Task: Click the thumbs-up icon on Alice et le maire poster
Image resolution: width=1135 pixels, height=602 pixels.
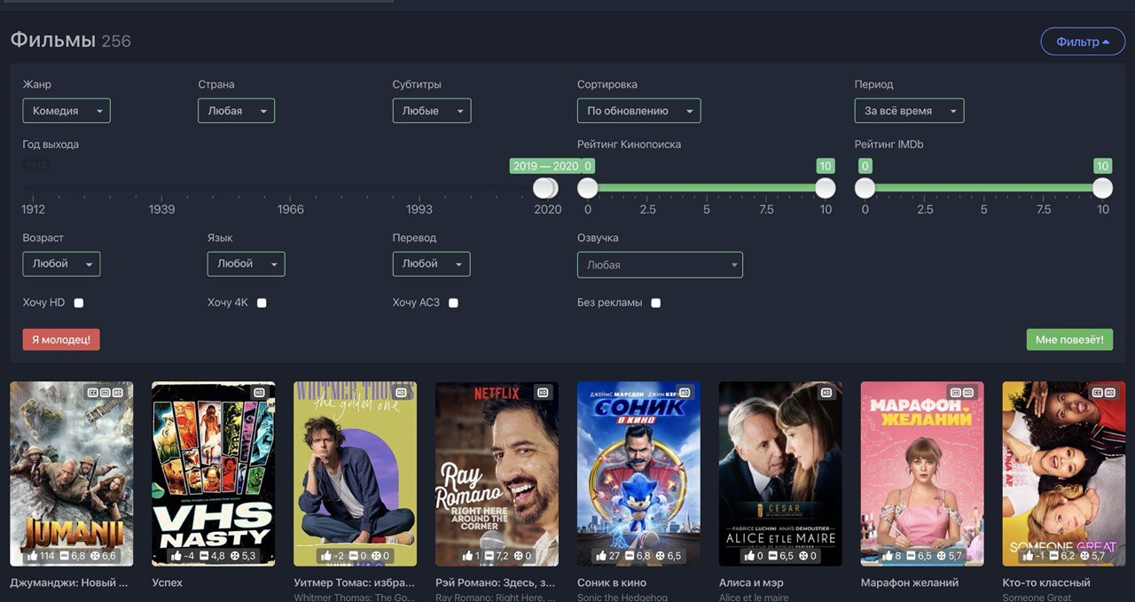Action: point(749,556)
